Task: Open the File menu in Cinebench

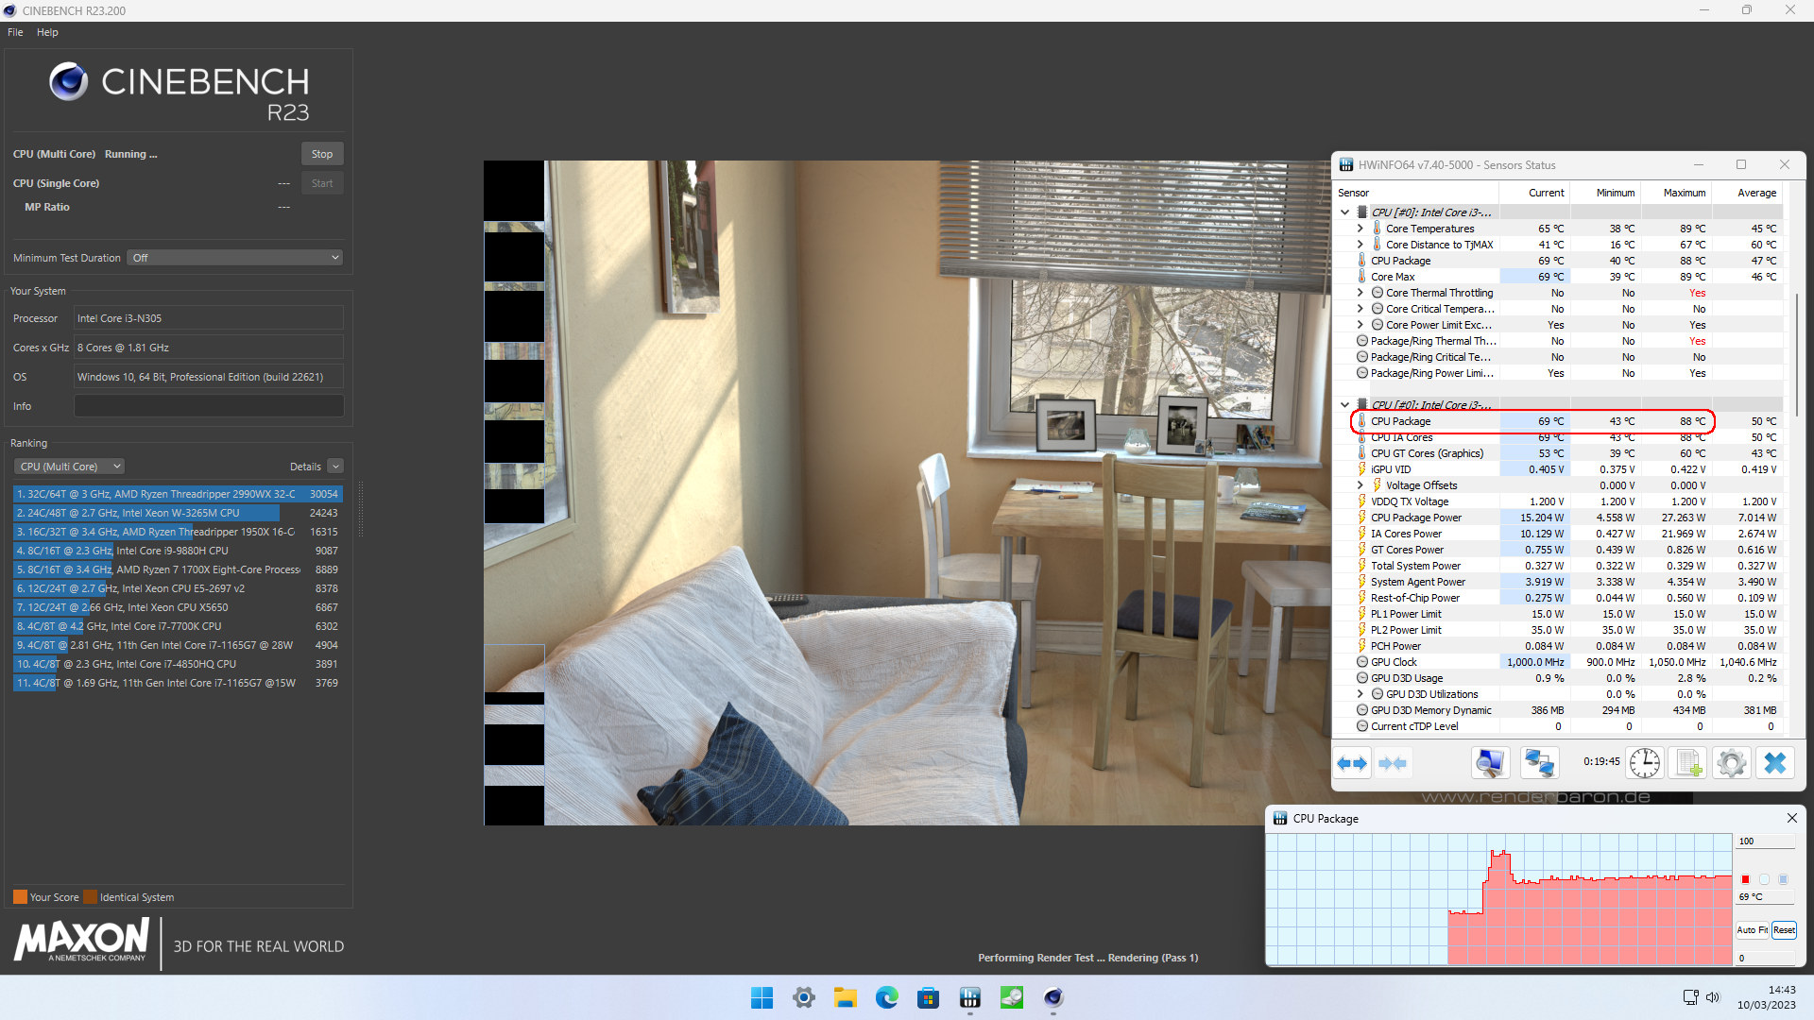Action: [x=15, y=32]
